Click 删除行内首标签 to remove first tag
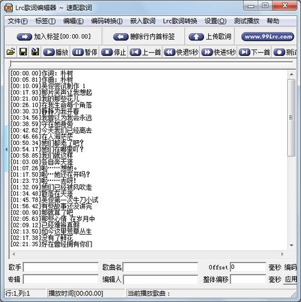This screenshot has width=301, height=302. pyautogui.click(x=144, y=37)
